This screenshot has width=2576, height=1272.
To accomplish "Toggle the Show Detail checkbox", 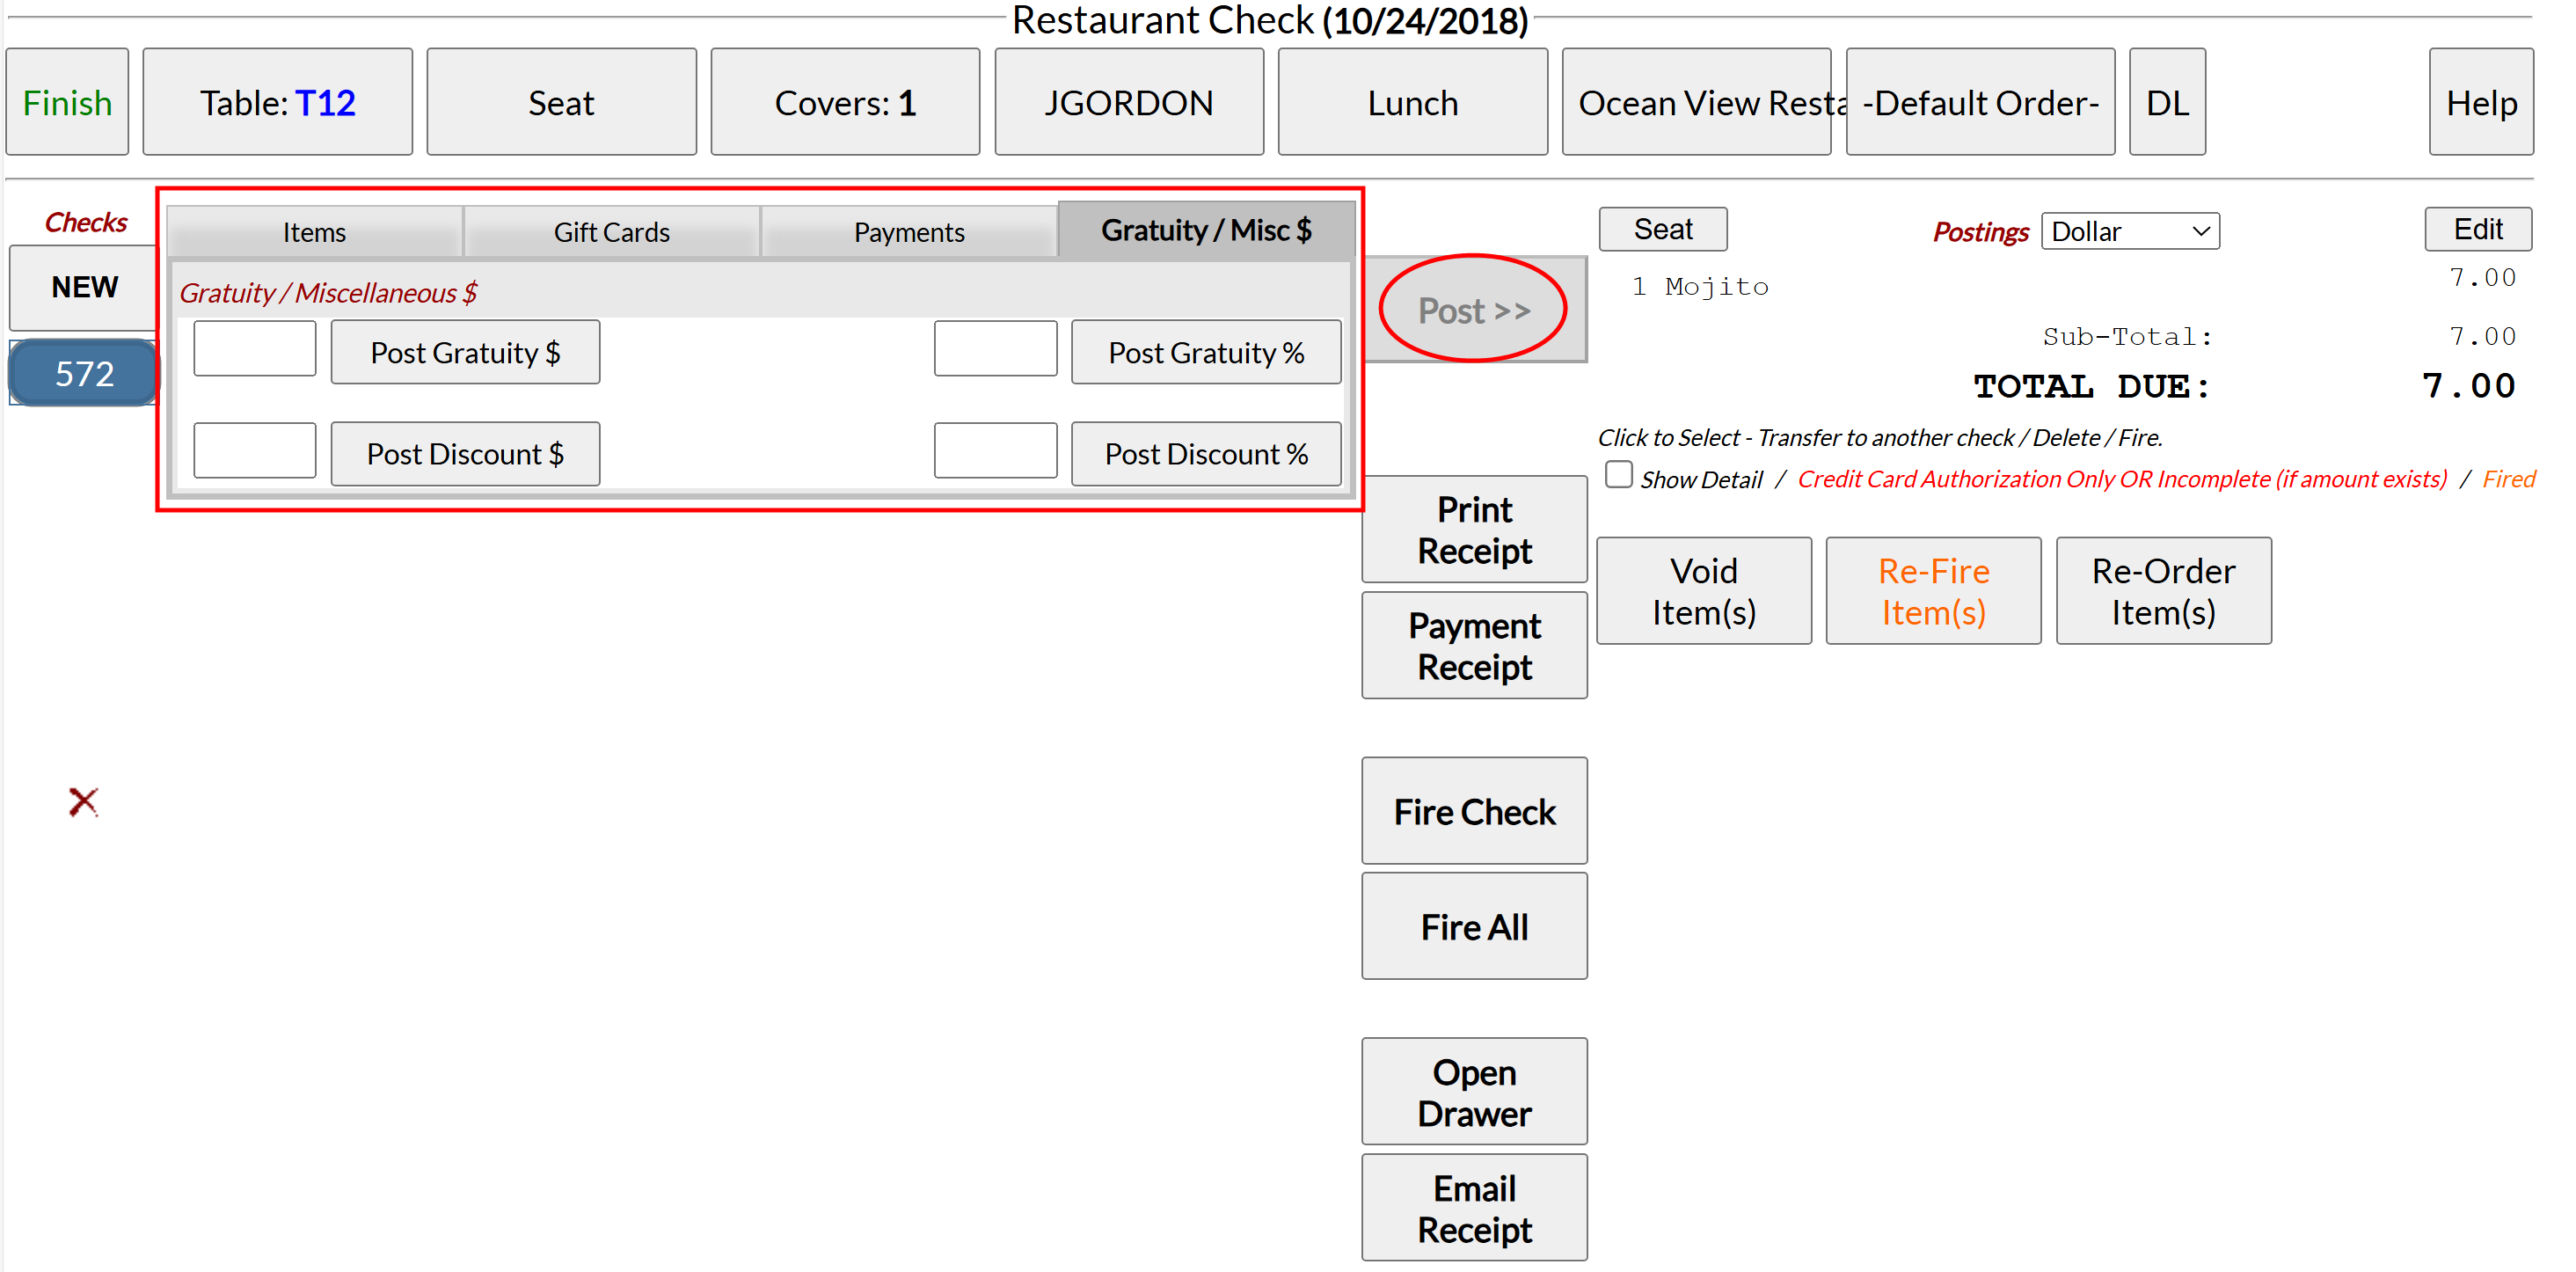I will [x=1618, y=474].
